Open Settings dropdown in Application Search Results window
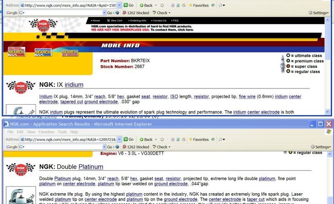Screen dimensions: 334x204 [x=330, y=147]
